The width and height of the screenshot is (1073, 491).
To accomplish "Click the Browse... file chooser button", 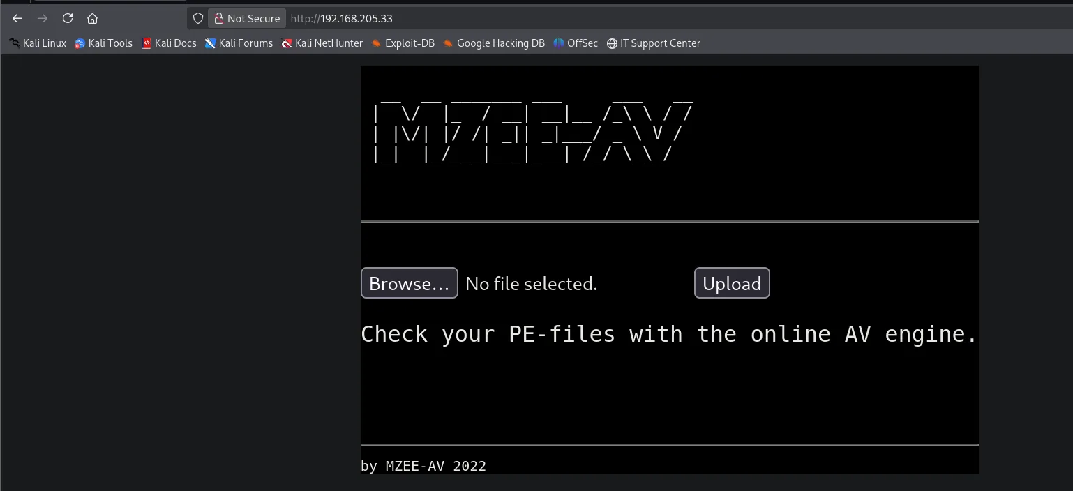I will coord(410,283).
